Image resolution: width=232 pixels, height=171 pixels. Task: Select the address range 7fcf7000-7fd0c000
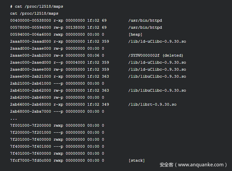[30, 160]
